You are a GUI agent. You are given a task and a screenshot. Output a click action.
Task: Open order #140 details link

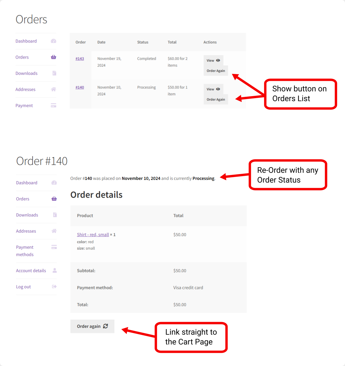[80, 87]
